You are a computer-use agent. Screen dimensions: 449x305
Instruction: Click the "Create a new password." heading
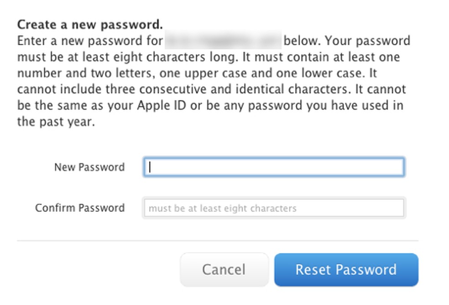click(x=90, y=24)
